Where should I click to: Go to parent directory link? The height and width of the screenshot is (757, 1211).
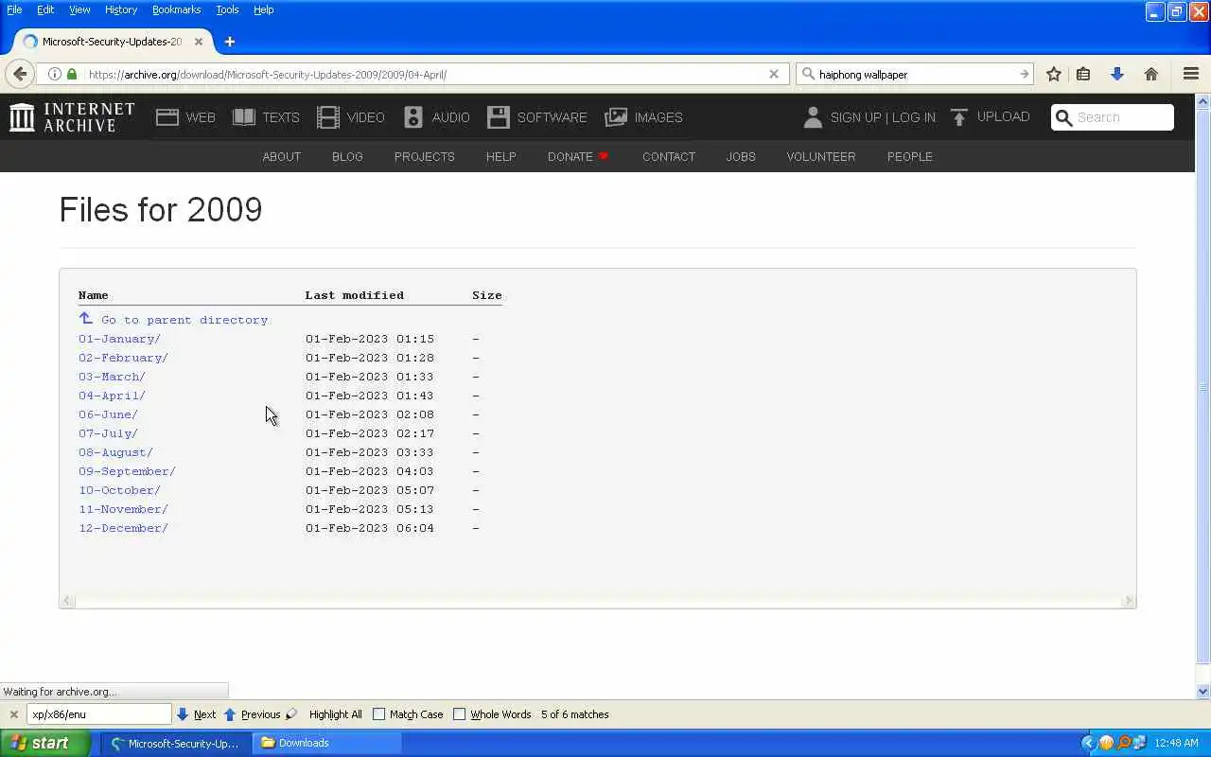[x=184, y=320]
